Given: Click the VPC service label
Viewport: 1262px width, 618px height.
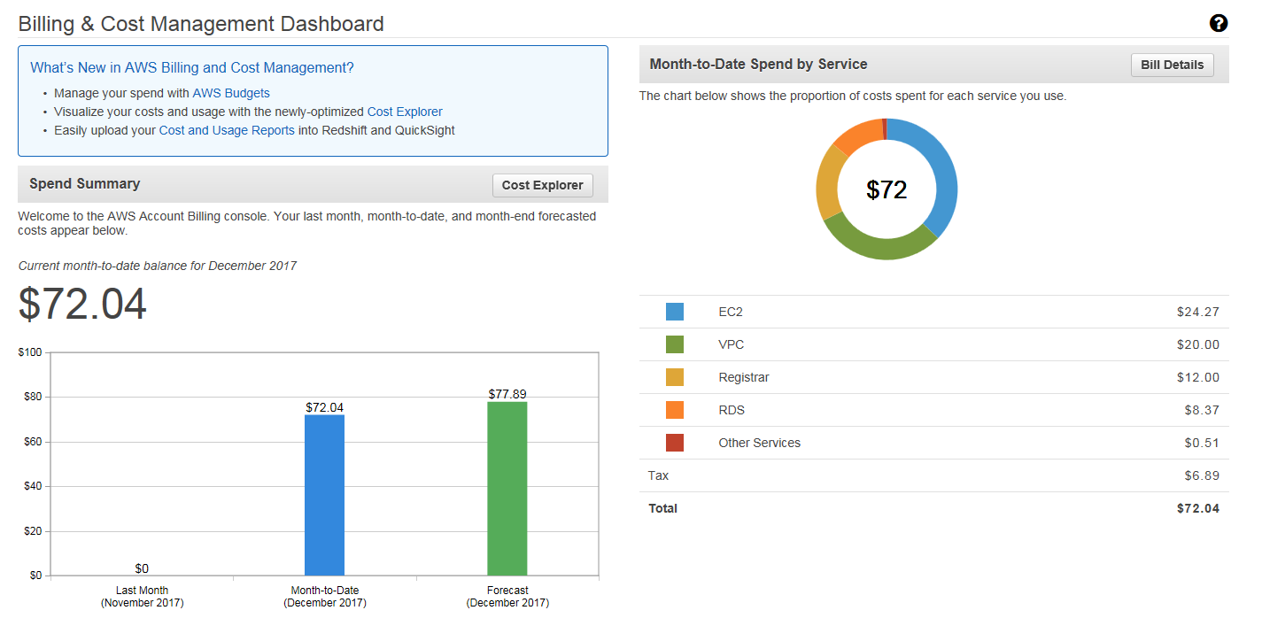Looking at the screenshot, I should 732,344.
